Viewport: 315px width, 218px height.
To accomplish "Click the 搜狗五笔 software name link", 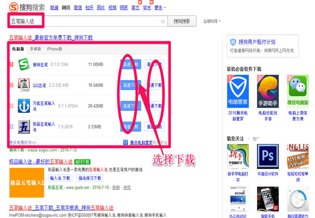I will click(40, 64).
